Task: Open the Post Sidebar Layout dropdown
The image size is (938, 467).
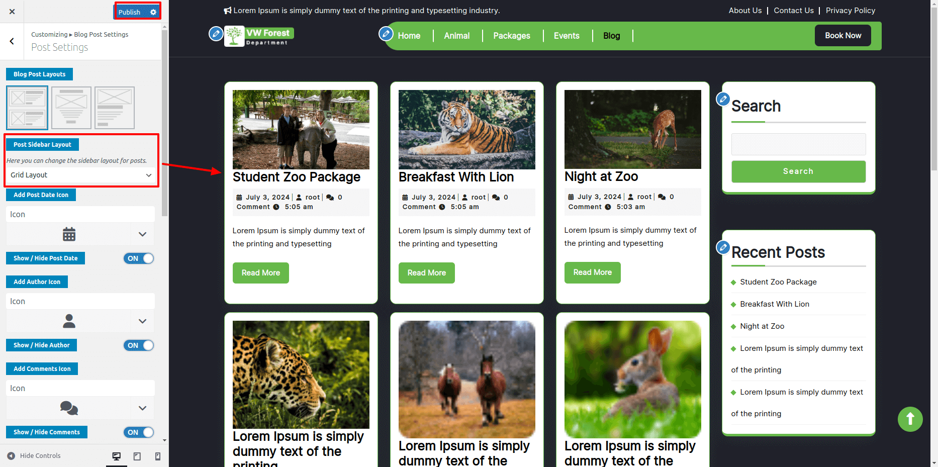Action: coord(80,175)
